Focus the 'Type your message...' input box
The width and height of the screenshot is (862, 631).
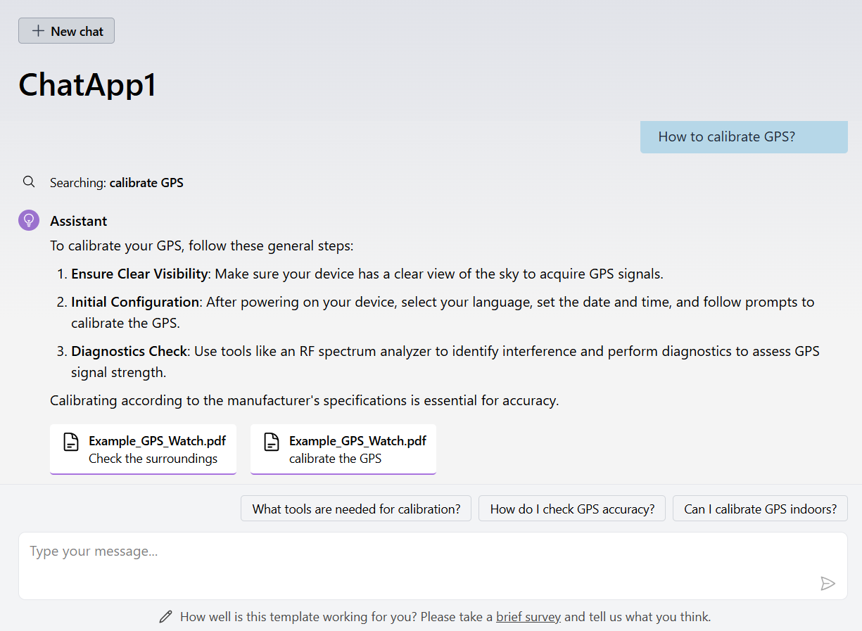(x=433, y=566)
